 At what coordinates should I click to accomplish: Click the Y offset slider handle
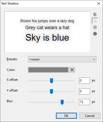click(x=51, y=91)
